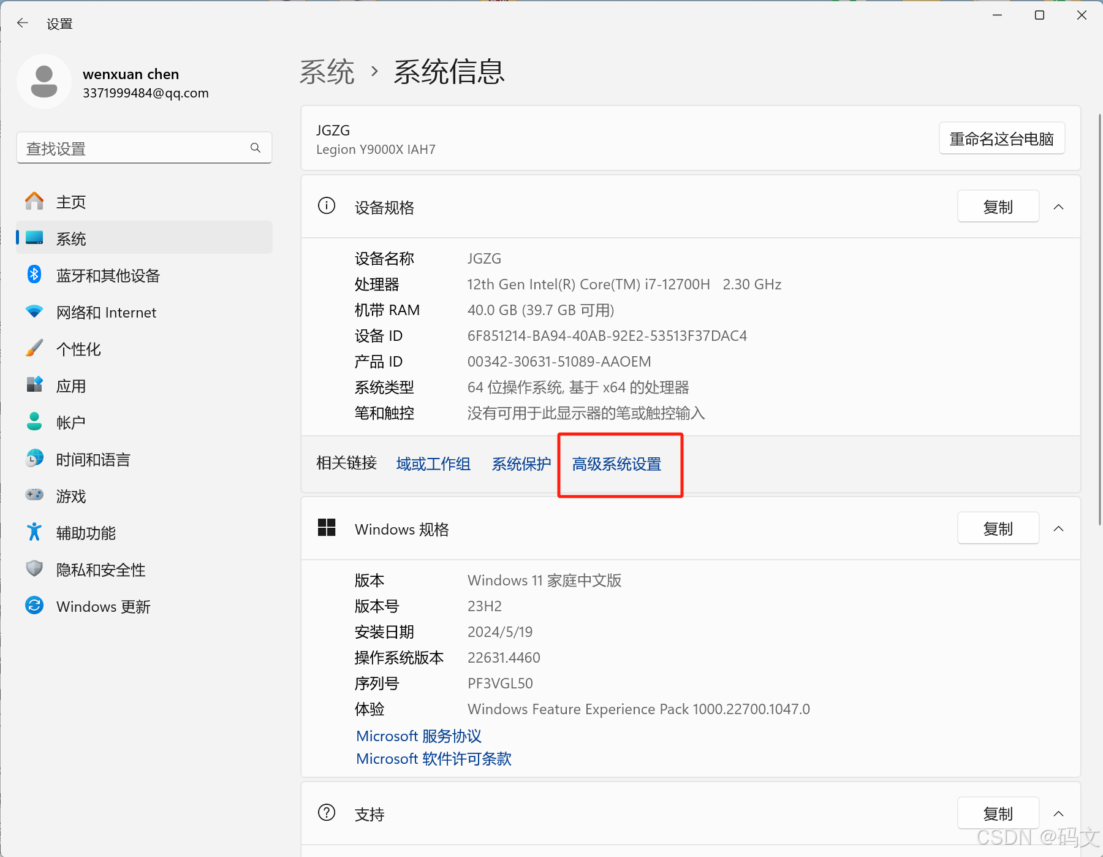Click the Windows 11 家庭中文版 edition text

545,581
